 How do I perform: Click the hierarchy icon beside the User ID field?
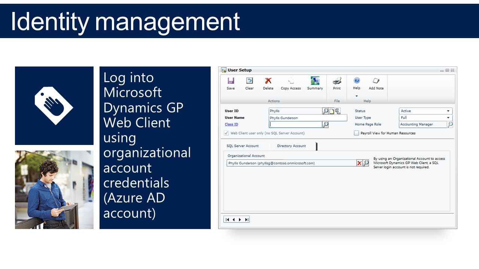pyautogui.click(x=338, y=111)
